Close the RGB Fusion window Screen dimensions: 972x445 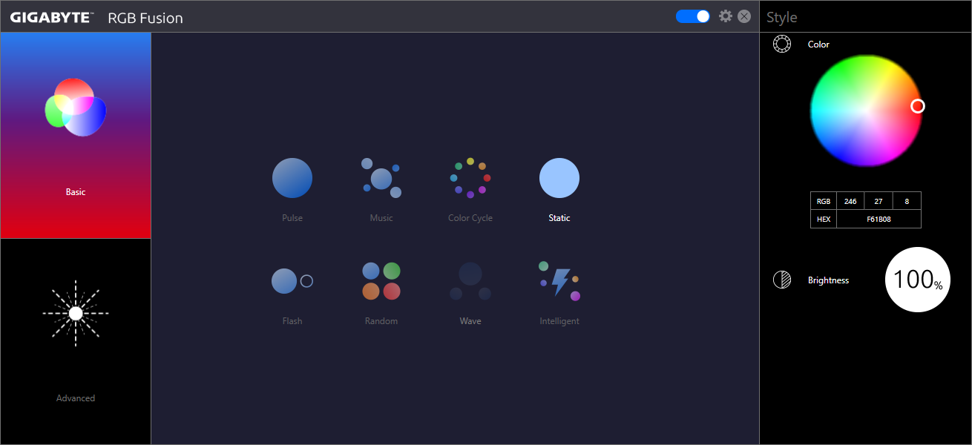coord(744,16)
